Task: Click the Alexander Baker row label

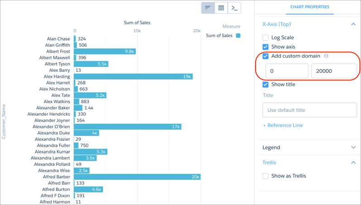Action: (x=53, y=108)
